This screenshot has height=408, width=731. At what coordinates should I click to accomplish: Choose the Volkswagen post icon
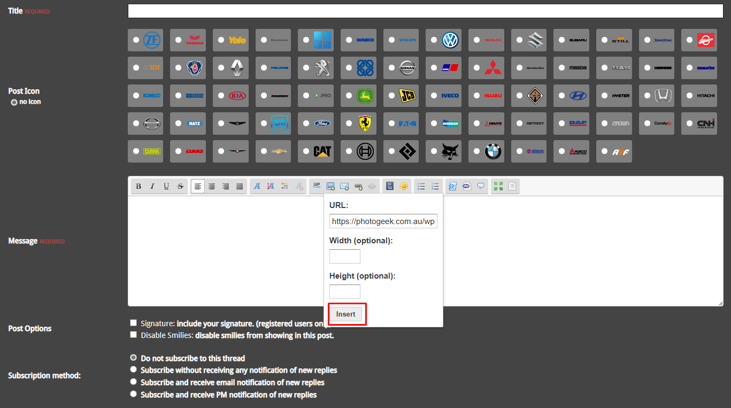pyautogui.click(x=434, y=40)
